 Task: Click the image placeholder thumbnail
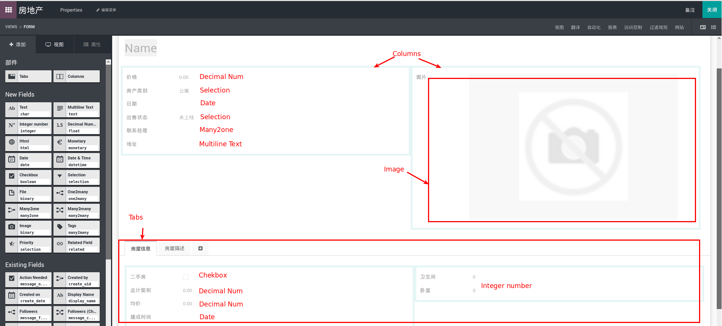click(573, 147)
